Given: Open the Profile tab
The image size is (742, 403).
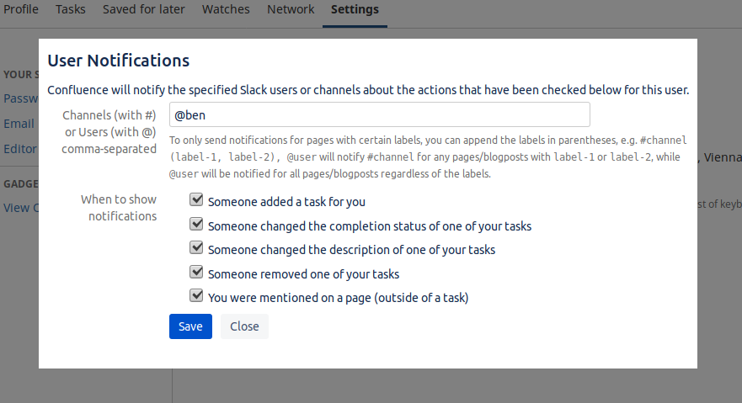Looking at the screenshot, I should pyautogui.click(x=21, y=10).
